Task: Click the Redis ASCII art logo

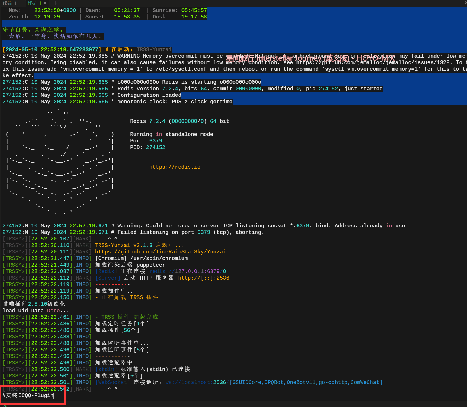Action: tap(60, 162)
